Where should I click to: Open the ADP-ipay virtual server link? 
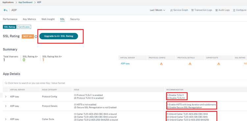125,64
